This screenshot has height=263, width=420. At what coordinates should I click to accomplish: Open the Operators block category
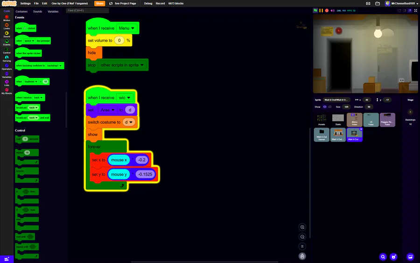coord(7,67)
